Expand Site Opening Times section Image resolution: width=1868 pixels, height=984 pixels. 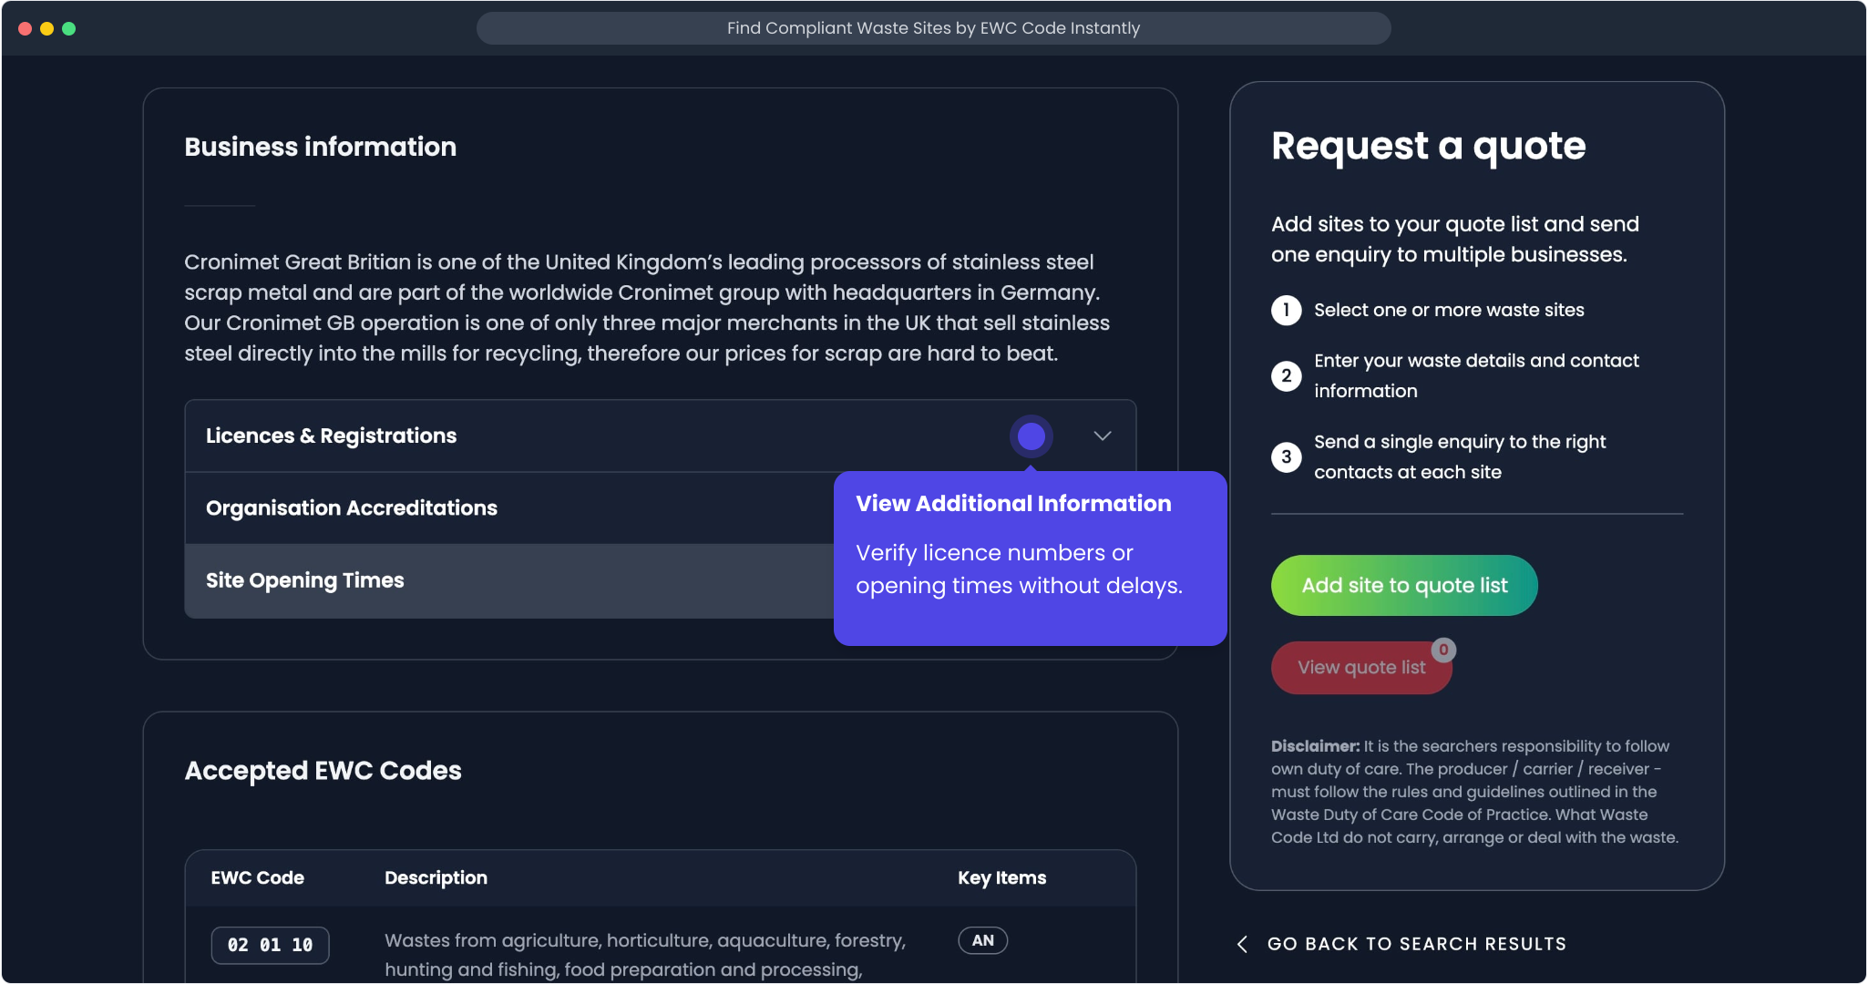tap(305, 580)
